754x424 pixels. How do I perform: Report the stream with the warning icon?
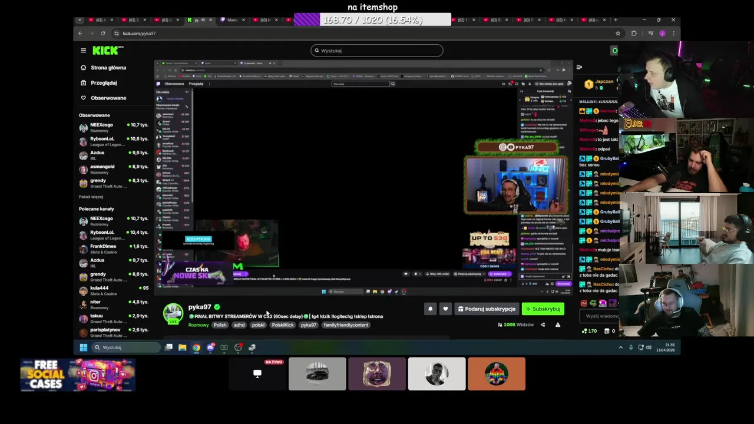click(558, 325)
